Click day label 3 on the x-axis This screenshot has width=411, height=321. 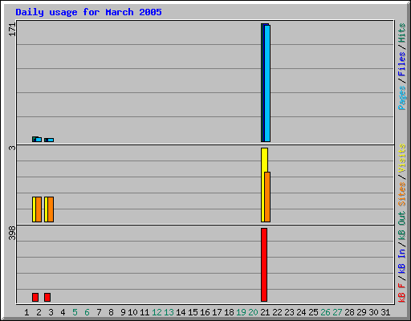(51, 312)
